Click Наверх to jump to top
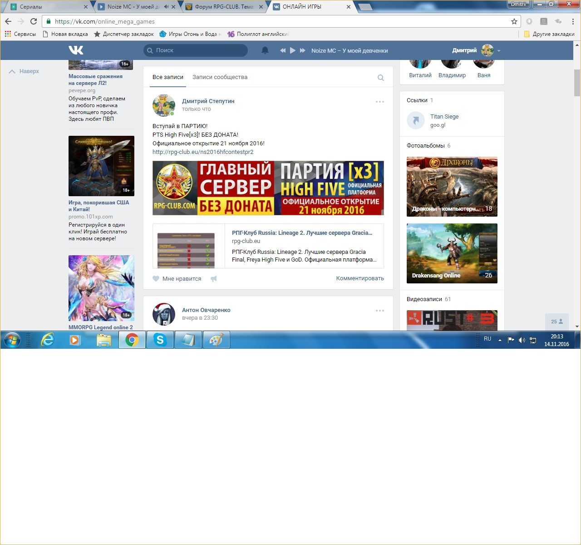 pyautogui.click(x=24, y=71)
